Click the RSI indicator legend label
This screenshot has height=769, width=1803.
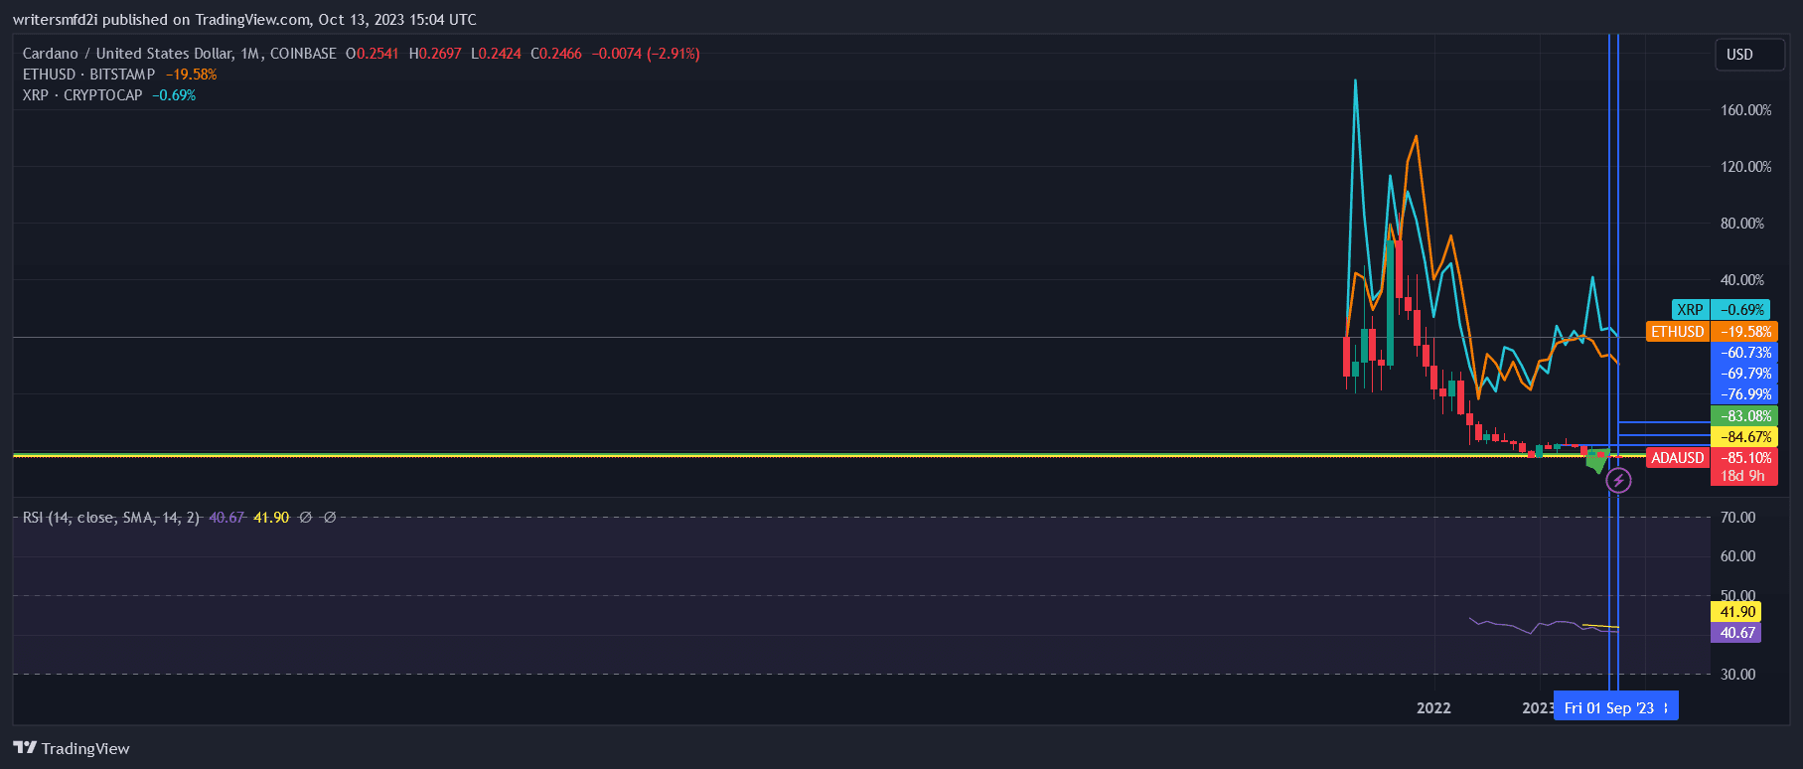110,518
